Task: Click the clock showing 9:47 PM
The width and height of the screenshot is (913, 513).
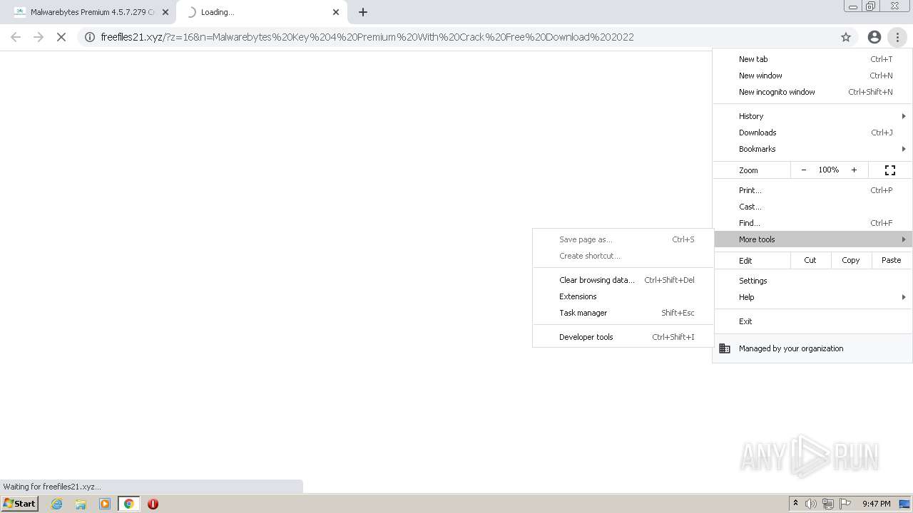Action: (x=876, y=504)
